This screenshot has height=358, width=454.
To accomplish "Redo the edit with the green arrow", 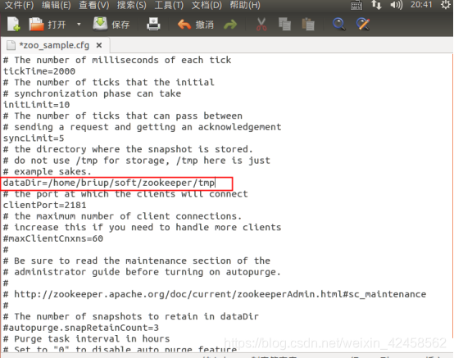I will click(x=230, y=25).
